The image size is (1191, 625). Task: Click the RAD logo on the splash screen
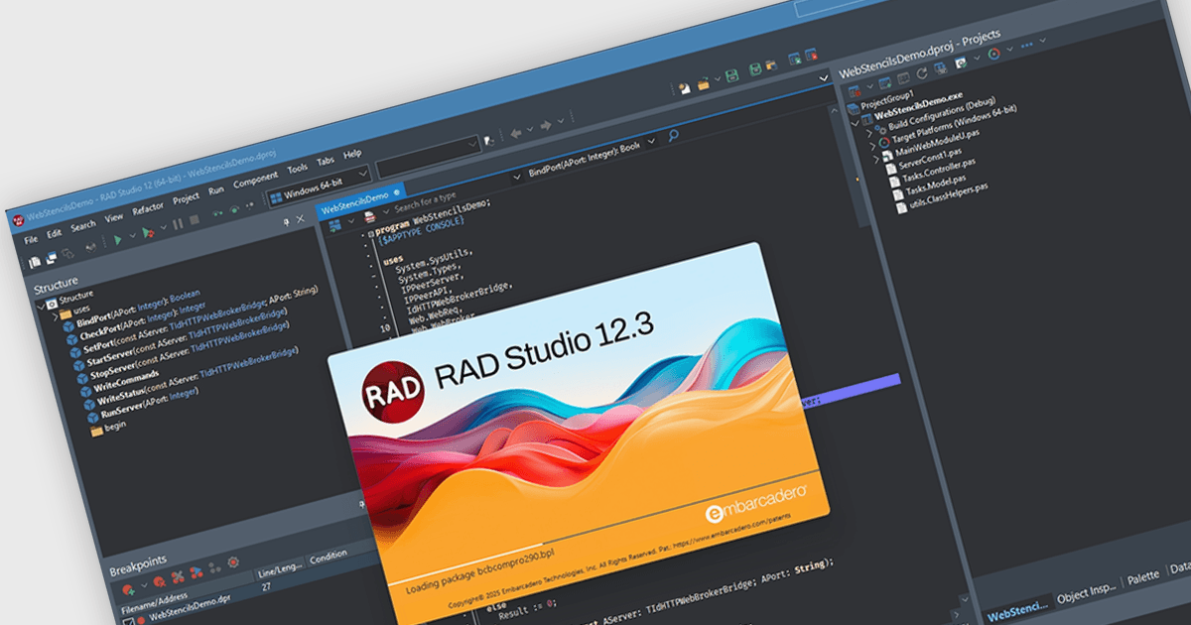pyautogui.click(x=394, y=393)
